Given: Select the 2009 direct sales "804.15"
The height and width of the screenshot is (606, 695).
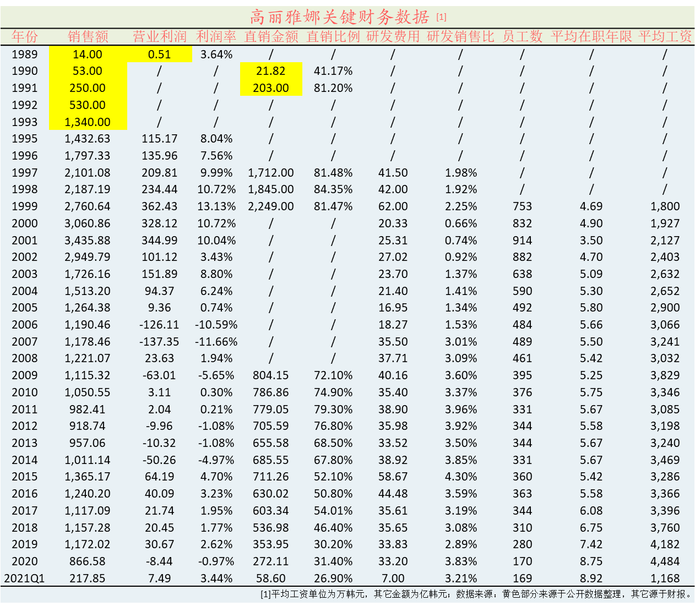Looking at the screenshot, I should point(271,375).
